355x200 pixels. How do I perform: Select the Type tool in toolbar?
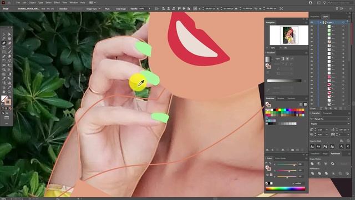point(4,47)
